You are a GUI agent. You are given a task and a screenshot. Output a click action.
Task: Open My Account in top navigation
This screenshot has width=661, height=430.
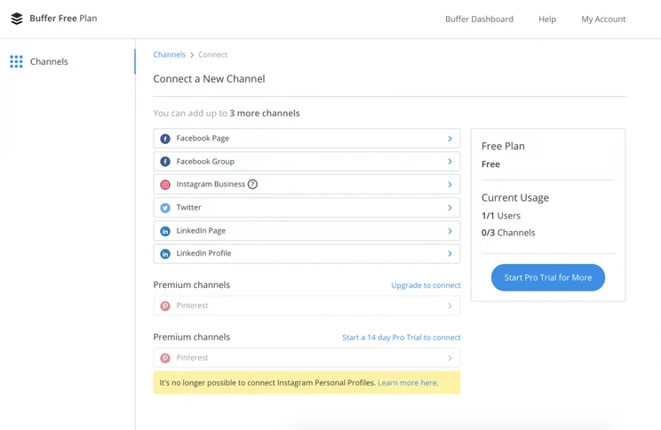point(603,19)
